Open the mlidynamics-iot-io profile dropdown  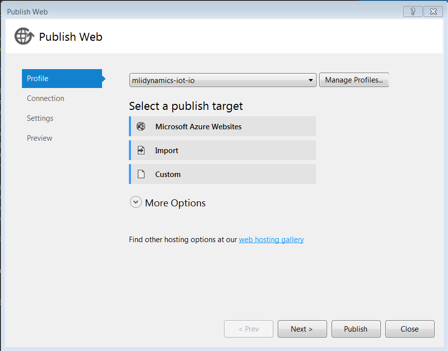click(223, 80)
